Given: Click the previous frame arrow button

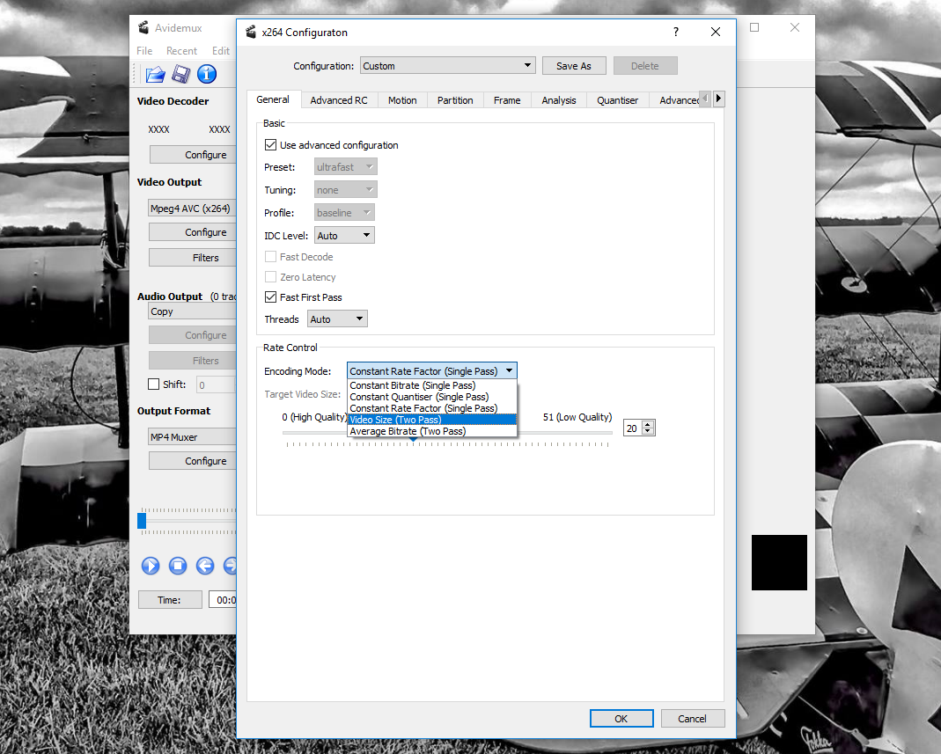Looking at the screenshot, I should [204, 566].
